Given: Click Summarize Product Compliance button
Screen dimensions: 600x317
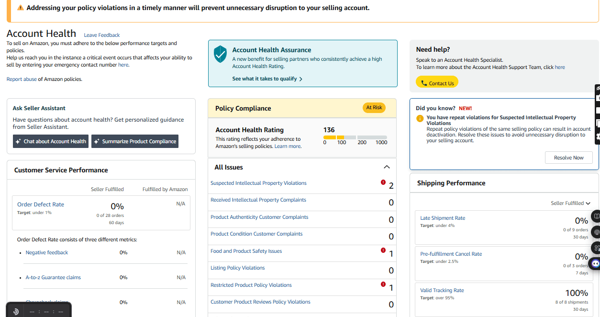Looking at the screenshot, I should click(135, 141).
